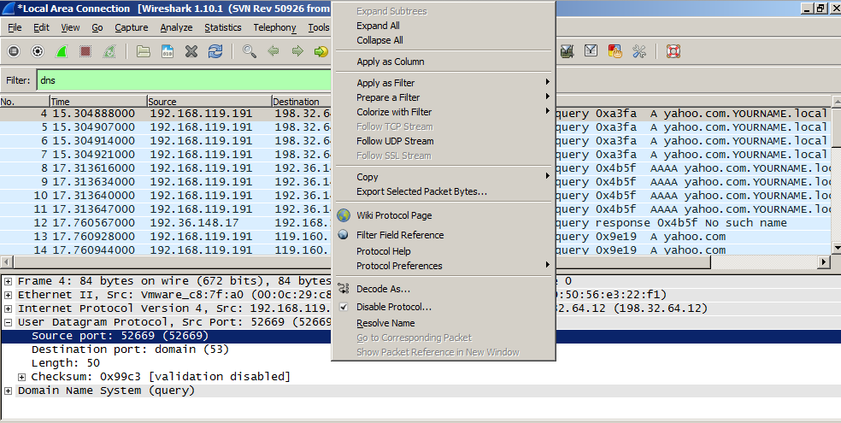This screenshot has height=423, width=841.
Task: Find a packet with magnifier icon
Action: click(x=250, y=51)
